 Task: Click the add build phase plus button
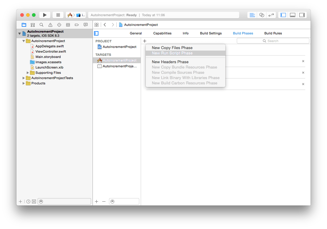tap(145, 41)
